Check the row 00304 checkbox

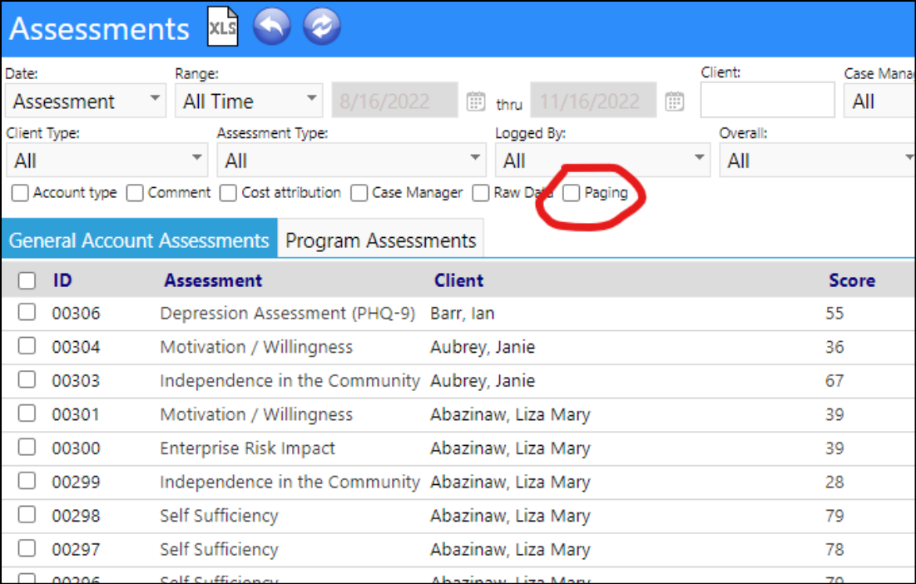coord(27,346)
